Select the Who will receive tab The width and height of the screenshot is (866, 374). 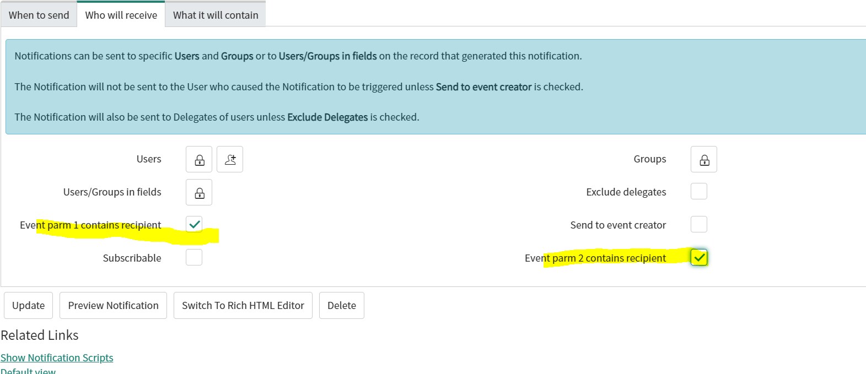(121, 15)
